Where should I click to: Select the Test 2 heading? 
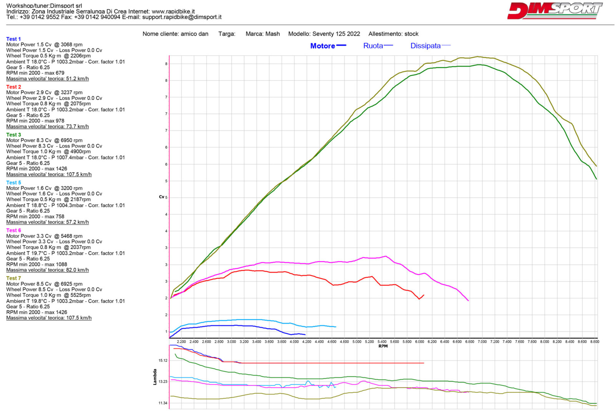coord(13,87)
